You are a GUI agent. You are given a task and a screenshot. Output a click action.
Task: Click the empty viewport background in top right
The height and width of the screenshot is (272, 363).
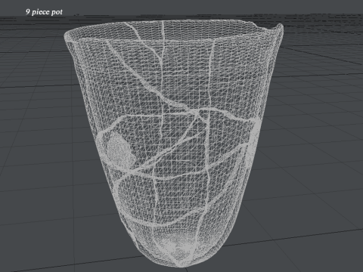(327, 8)
